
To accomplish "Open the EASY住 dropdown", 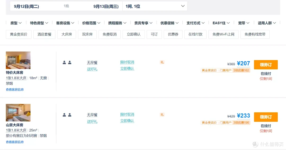I will [x=221, y=23].
